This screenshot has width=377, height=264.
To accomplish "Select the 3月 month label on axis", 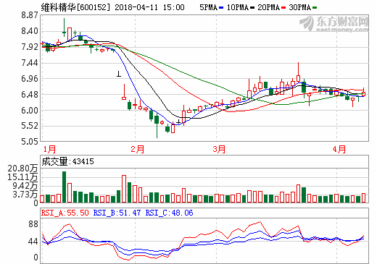I will 219,149.
